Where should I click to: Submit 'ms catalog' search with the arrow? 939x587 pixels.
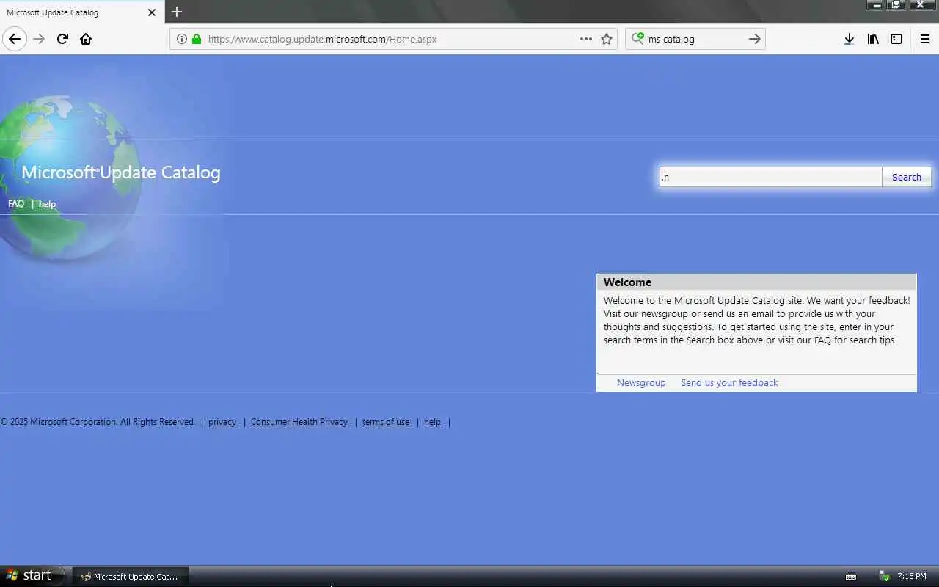pyautogui.click(x=754, y=39)
